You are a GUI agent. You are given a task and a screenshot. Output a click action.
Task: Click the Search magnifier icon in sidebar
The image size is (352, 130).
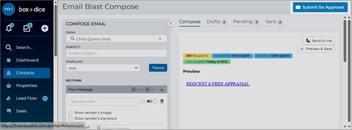pyautogui.click(x=8, y=47)
